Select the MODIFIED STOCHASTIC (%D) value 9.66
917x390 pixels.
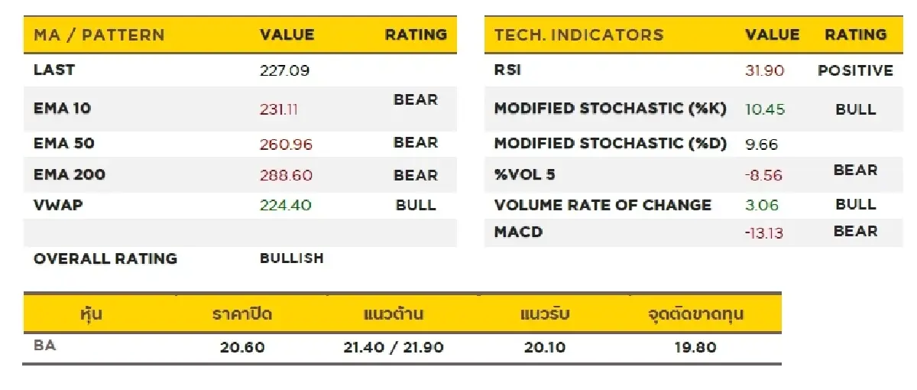click(761, 144)
